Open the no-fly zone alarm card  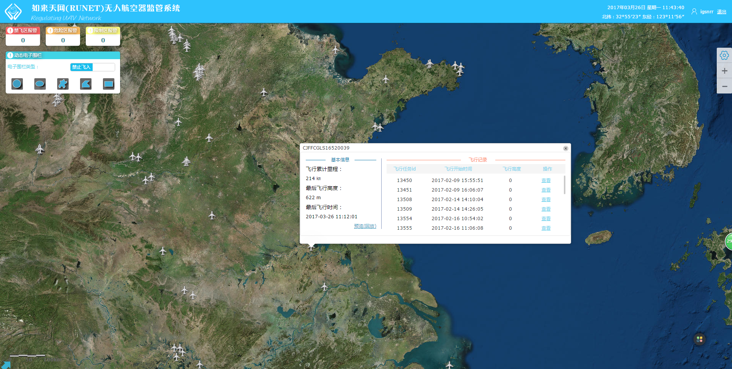(23, 36)
